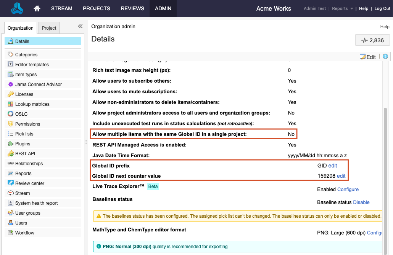The height and width of the screenshot is (255, 393).
Task: Open the REVIEWS menu
Action: pos(132,8)
